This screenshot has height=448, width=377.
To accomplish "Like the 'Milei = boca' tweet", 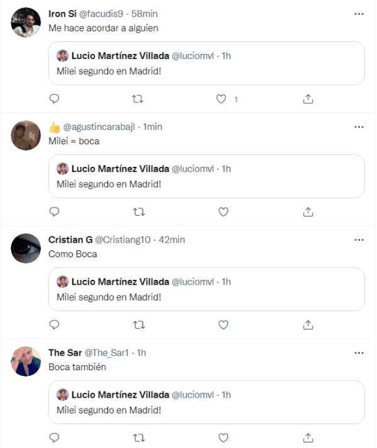I will tap(223, 212).
